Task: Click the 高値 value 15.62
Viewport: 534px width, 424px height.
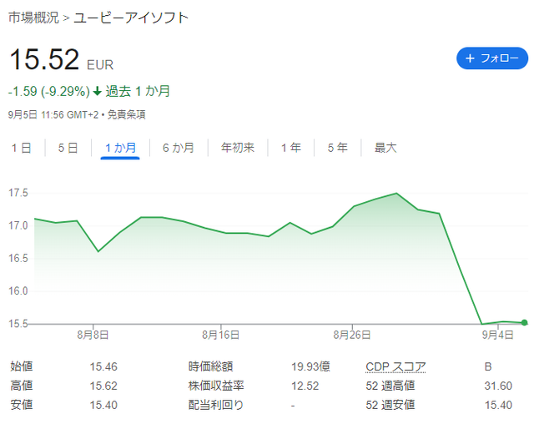Action: (103, 386)
